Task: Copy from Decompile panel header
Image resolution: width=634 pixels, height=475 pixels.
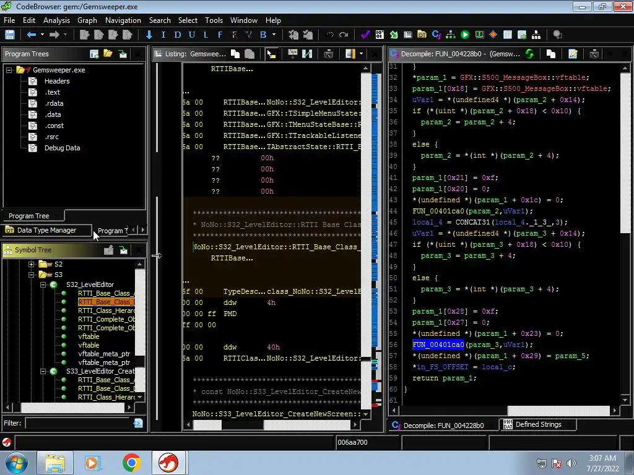Action: point(550,54)
